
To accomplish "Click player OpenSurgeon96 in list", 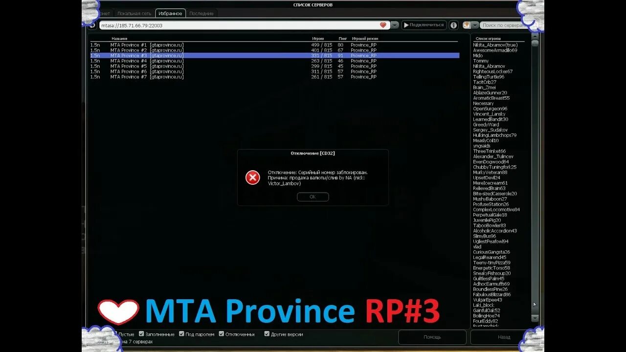I will click(490, 109).
